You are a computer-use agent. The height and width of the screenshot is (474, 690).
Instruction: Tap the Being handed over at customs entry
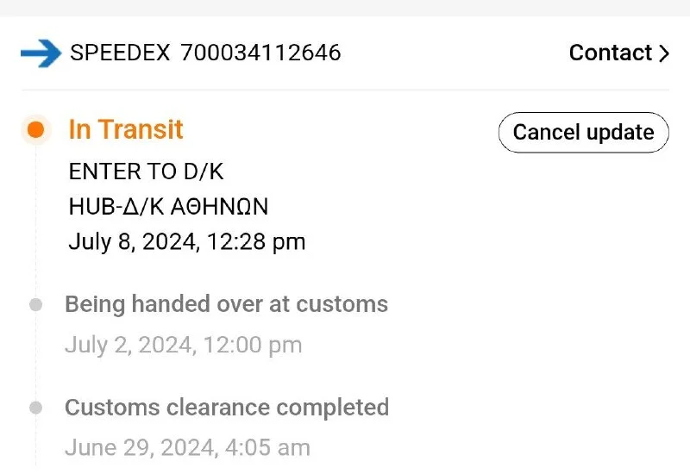(226, 304)
